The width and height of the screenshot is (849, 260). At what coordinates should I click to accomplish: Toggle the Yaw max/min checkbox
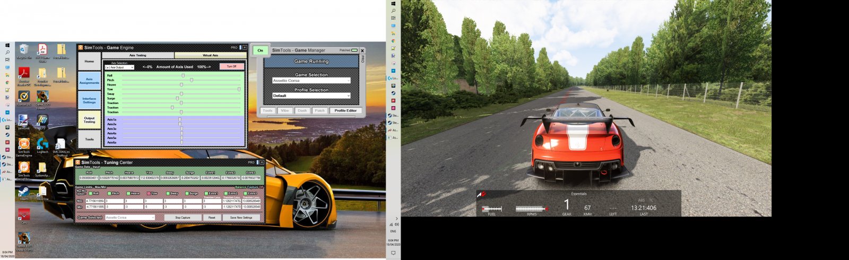[x=149, y=194]
